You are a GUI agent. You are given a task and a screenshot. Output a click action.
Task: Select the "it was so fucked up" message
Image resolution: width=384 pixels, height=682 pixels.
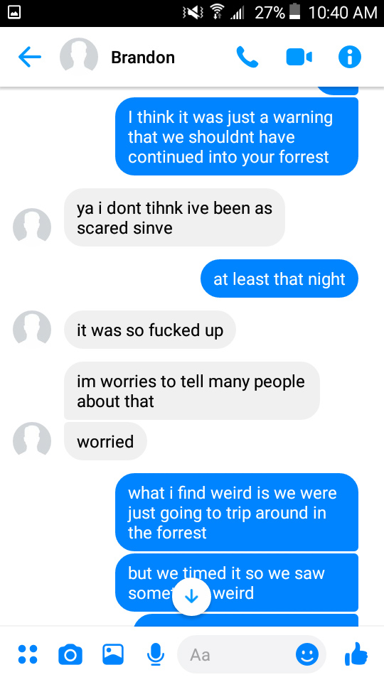[x=150, y=330]
